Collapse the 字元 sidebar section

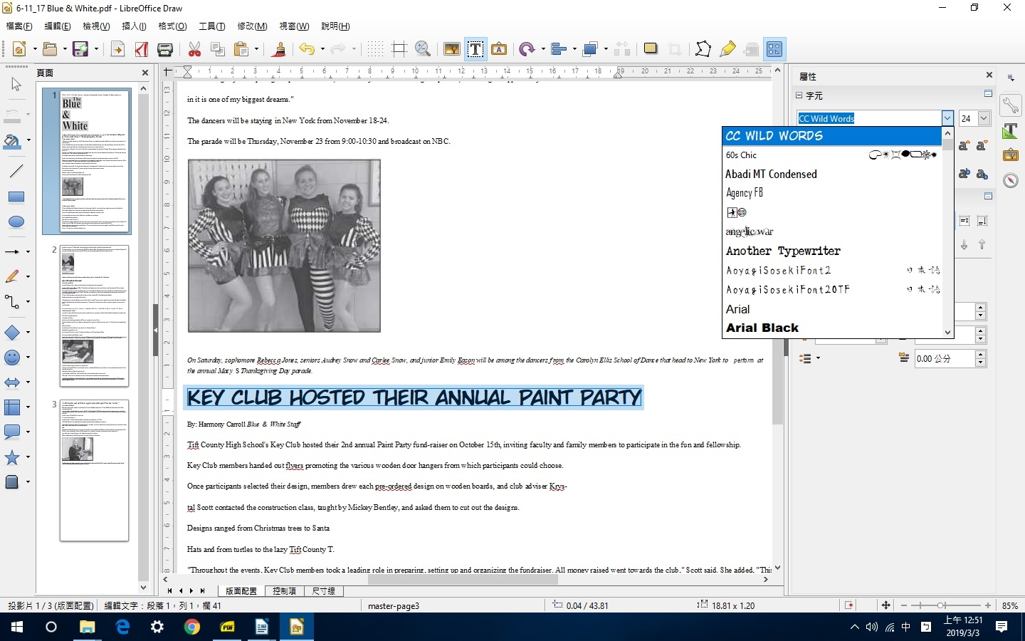coord(799,95)
